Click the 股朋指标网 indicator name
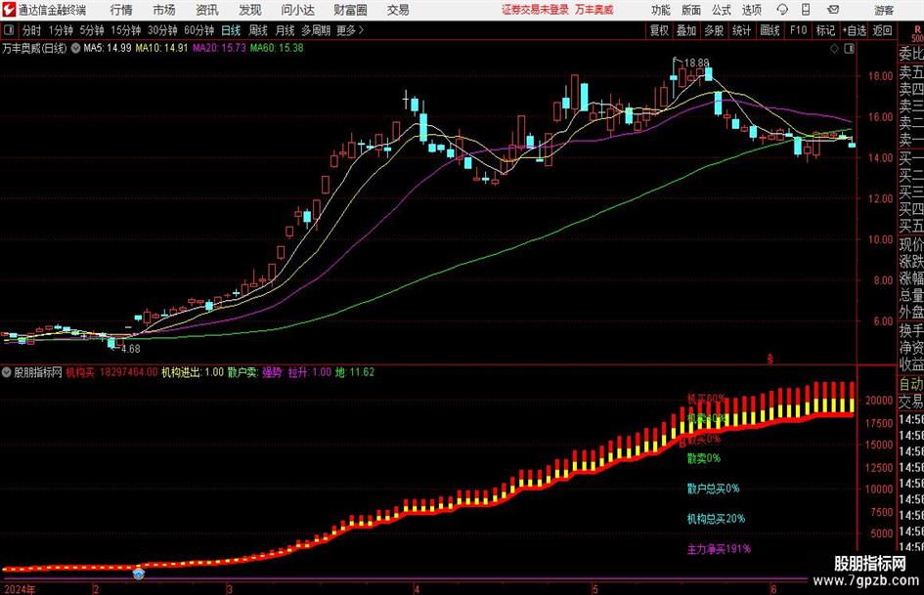The image size is (924, 595). pyautogui.click(x=38, y=372)
